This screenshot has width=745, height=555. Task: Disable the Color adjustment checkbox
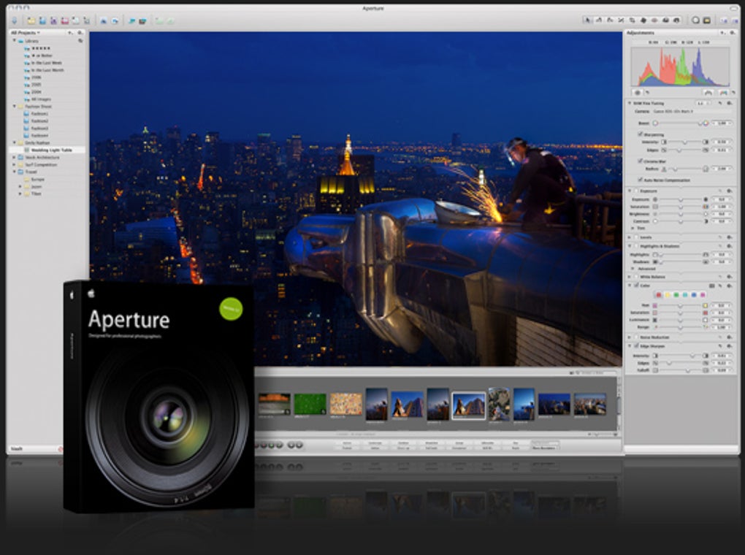(x=636, y=285)
